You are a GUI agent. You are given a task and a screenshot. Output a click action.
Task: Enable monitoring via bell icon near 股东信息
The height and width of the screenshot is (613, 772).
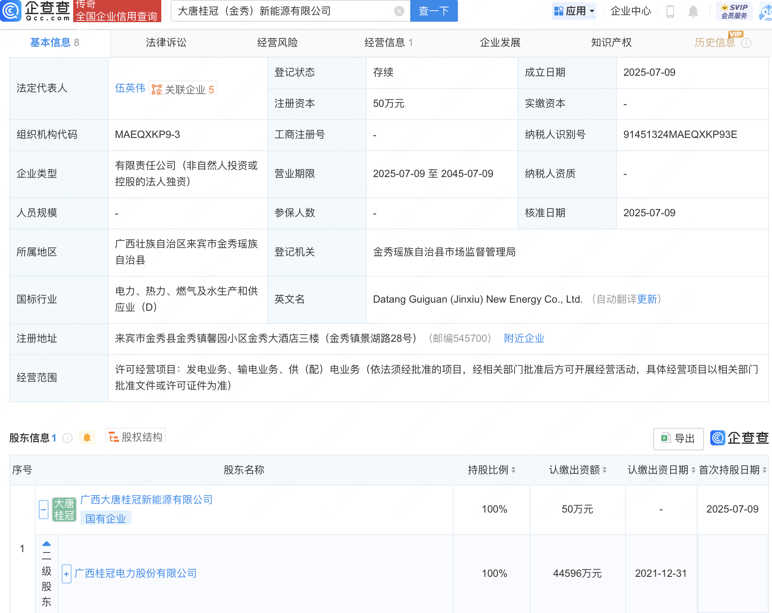(x=87, y=437)
